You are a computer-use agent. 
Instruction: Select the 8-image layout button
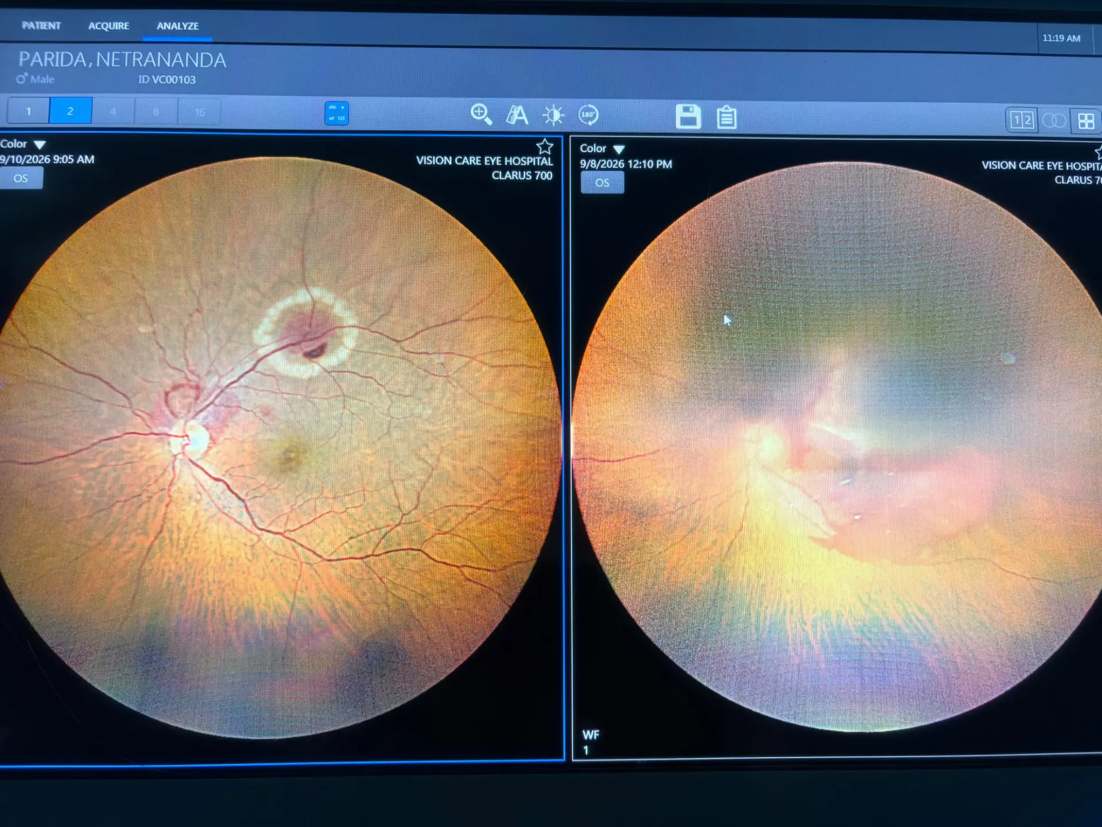click(156, 112)
